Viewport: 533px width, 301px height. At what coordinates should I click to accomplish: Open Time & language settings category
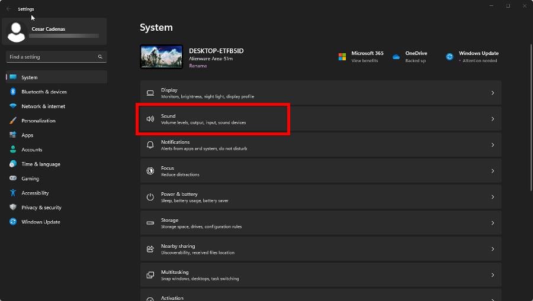click(40, 164)
